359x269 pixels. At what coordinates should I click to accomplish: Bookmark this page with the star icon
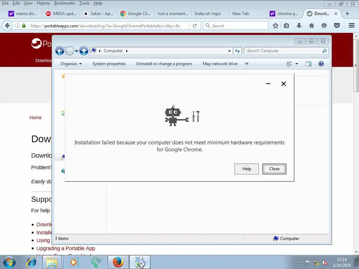point(276,26)
